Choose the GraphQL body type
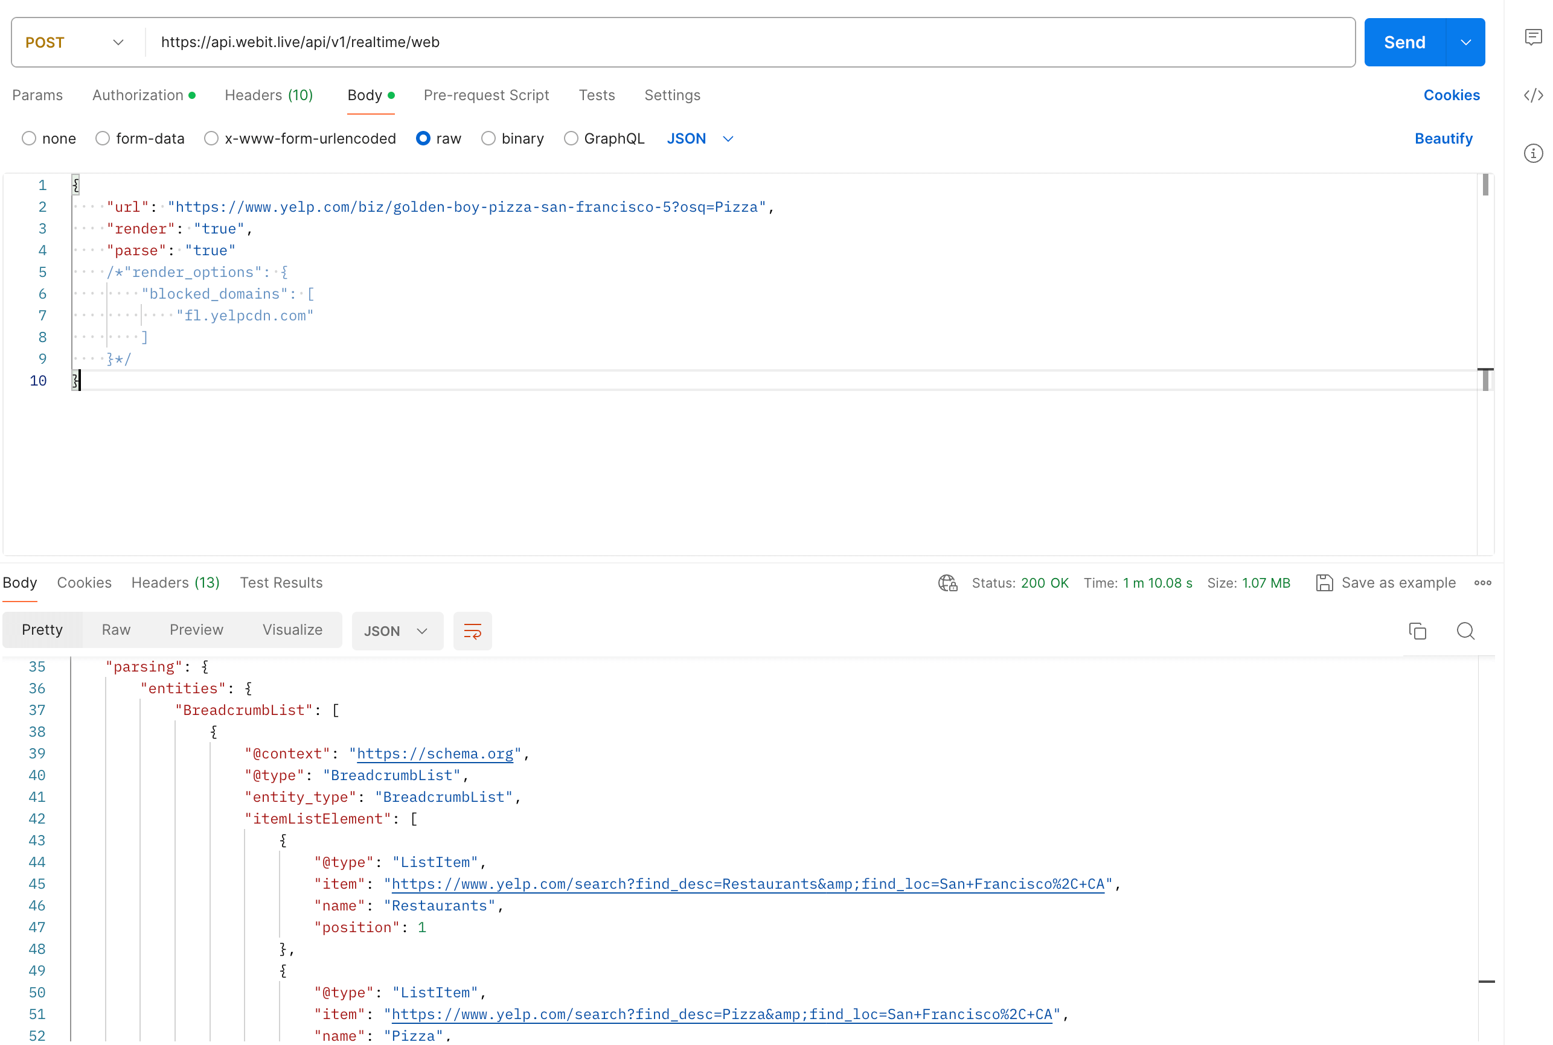This screenshot has width=1553, height=1045. (x=571, y=139)
